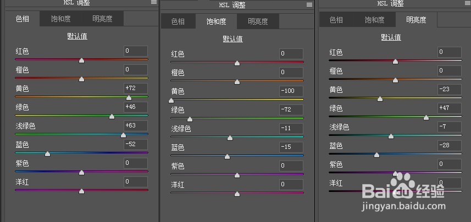This screenshot has height=222, width=471.
Task: Click the 洋红 saturation slider handle
Action: pos(237,194)
